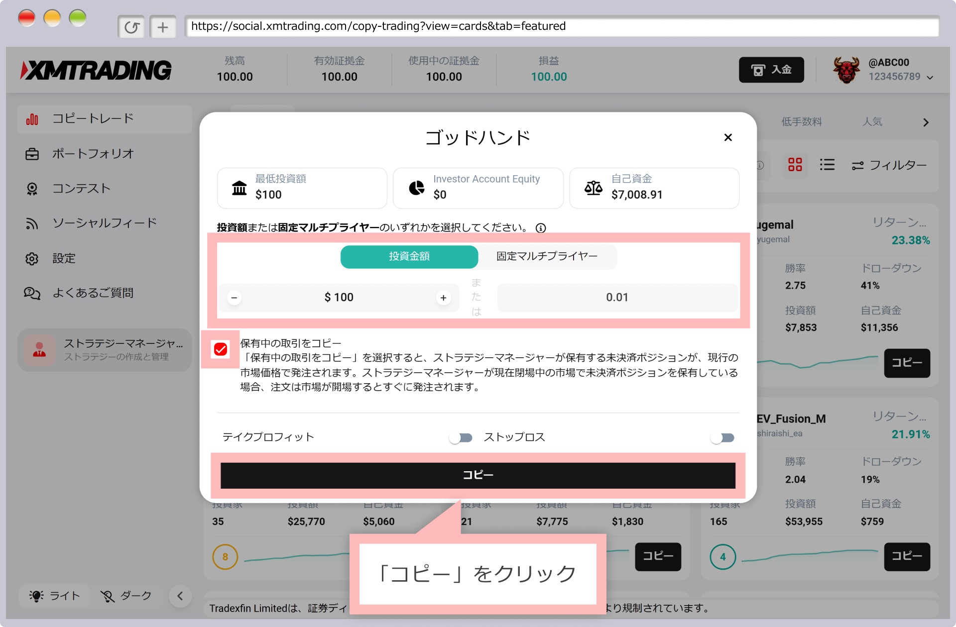Click the 0.01 multiplier input field
The height and width of the screenshot is (627, 956).
[x=617, y=298]
